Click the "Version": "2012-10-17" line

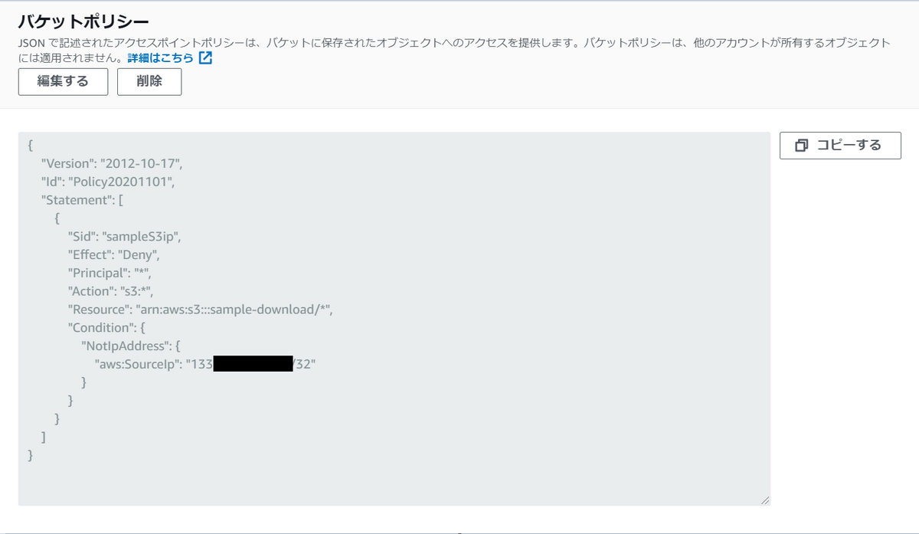(x=113, y=163)
